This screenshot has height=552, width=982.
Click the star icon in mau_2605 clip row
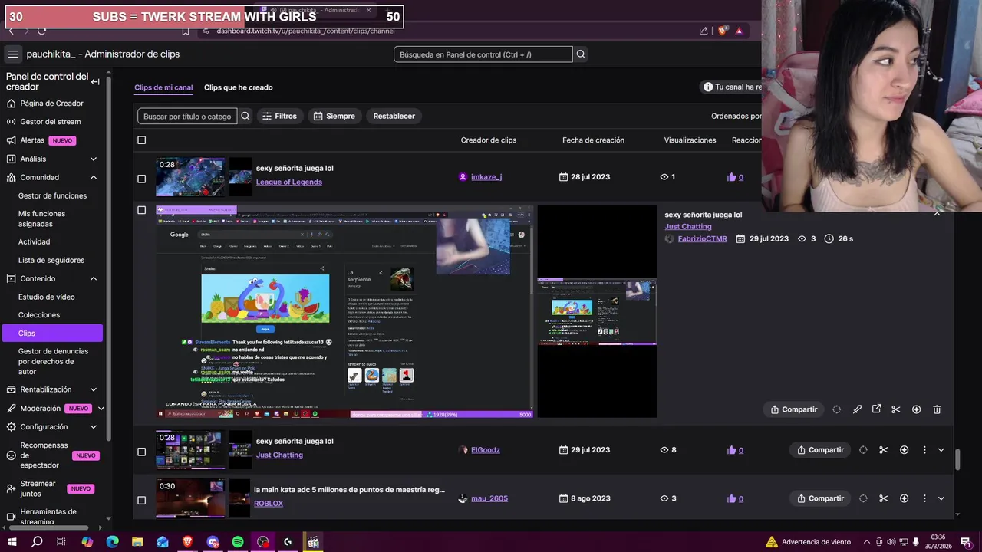click(x=904, y=498)
